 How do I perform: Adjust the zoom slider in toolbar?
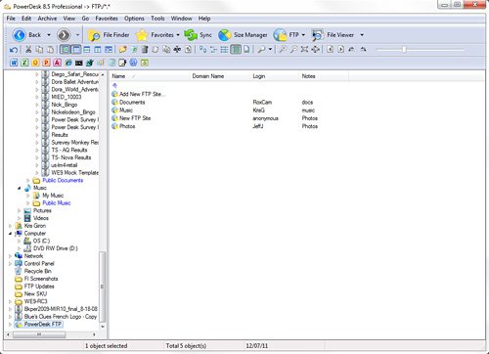(x=404, y=50)
